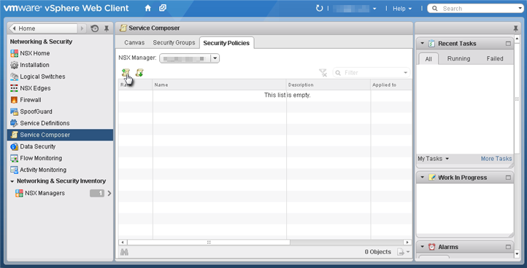Viewport: 527px width, 268px height.
Task: Click the NSX Managers icon
Action: pos(19,193)
